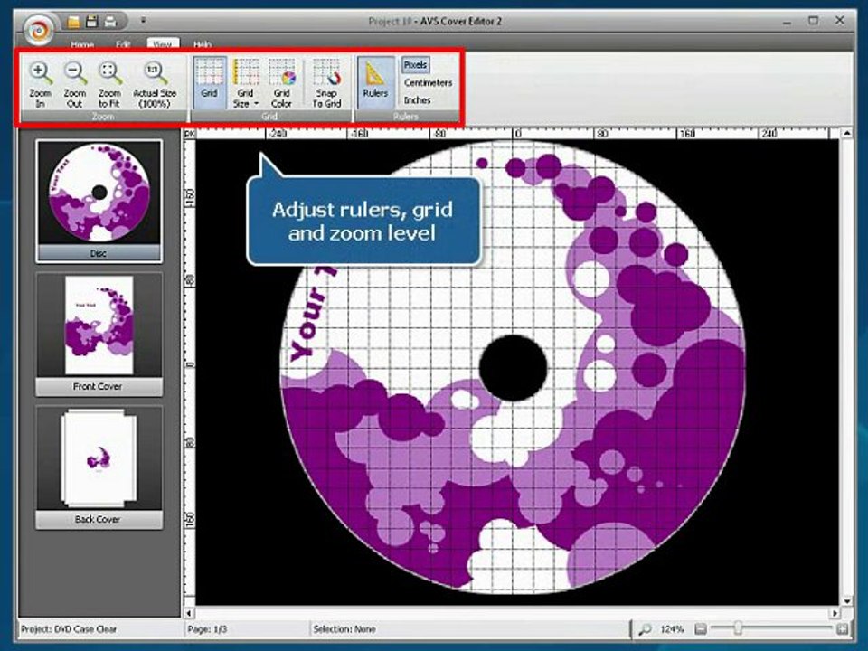The image size is (868, 651).
Task: Open the Grid Size dropdown
Action: point(245,82)
